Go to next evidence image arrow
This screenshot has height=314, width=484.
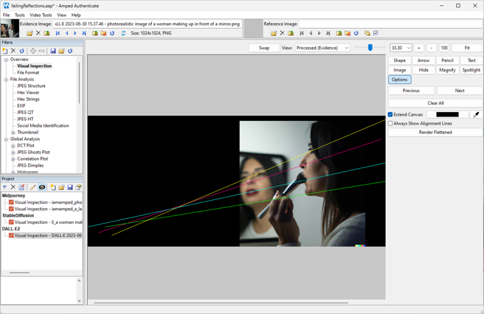(x=75, y=33)
